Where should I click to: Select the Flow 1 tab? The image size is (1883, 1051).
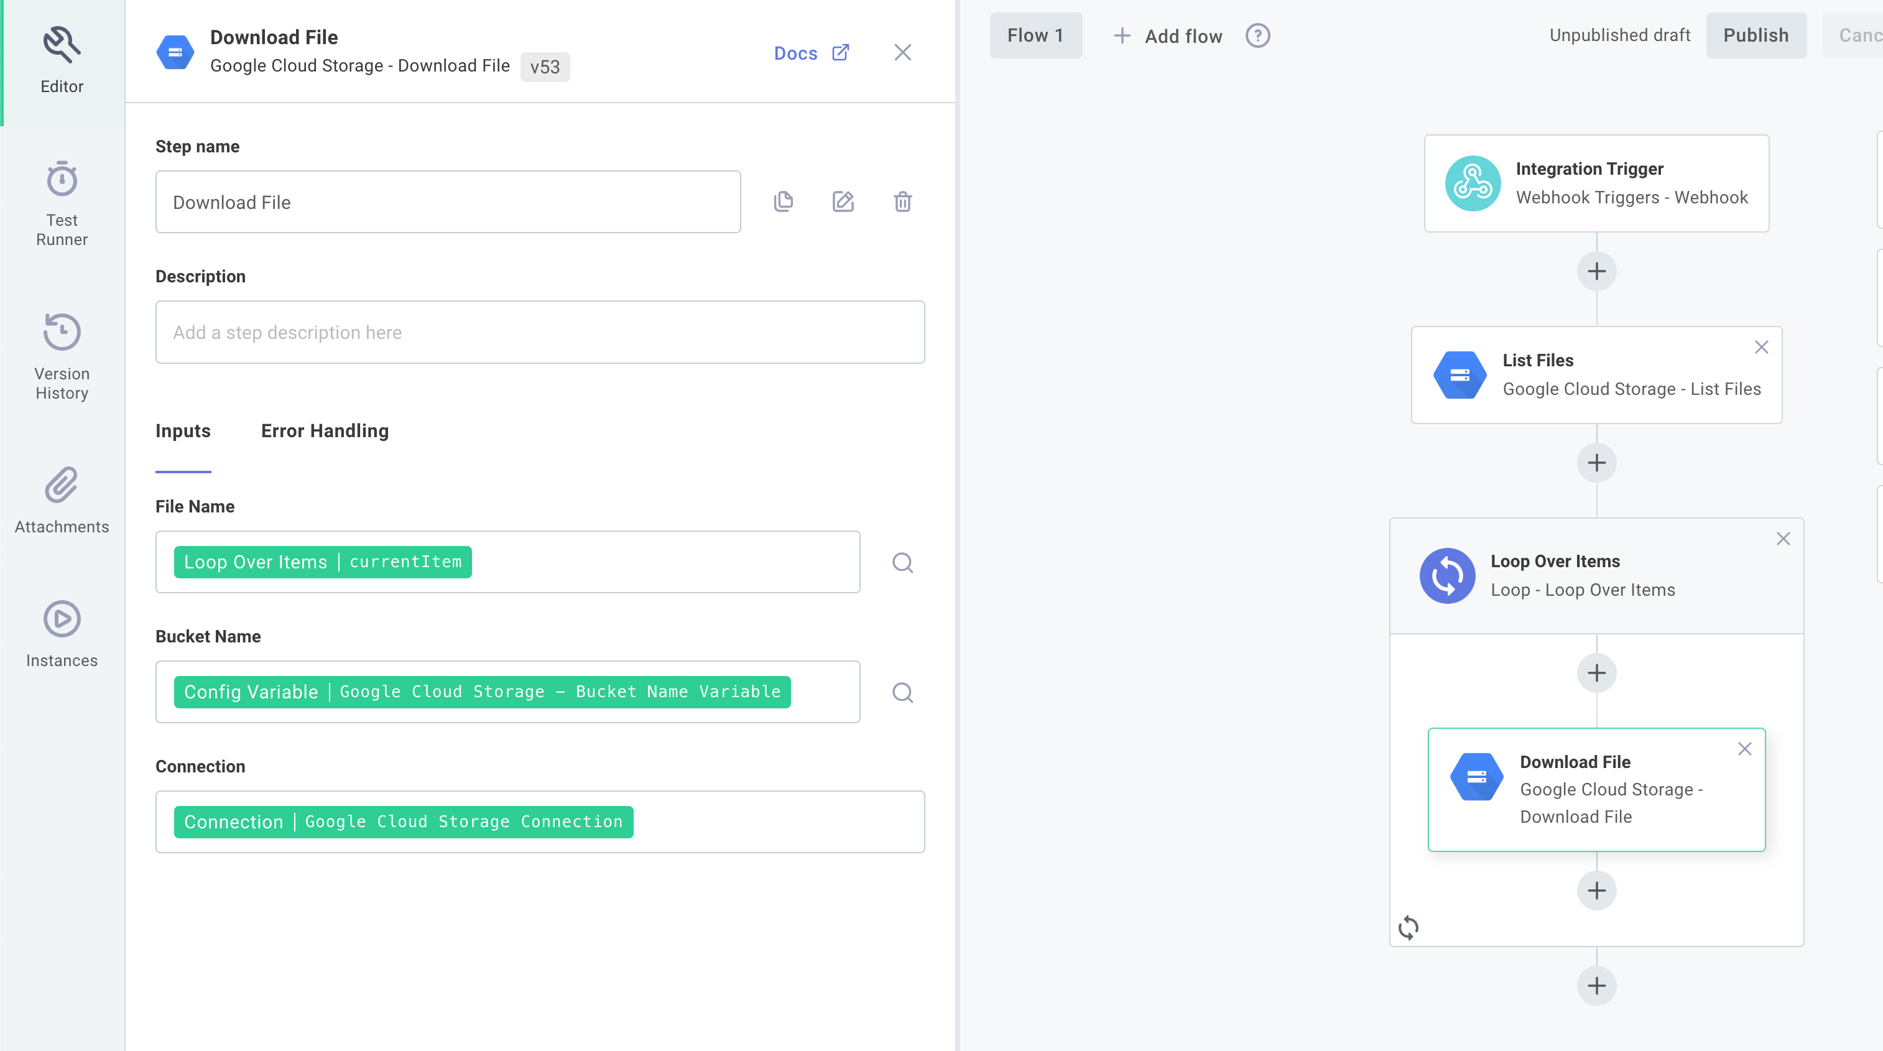point(1035,36)
